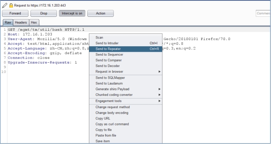The image size is (271, 144).
Task: Select Send to Intruder
Action: tap(126, 43)
